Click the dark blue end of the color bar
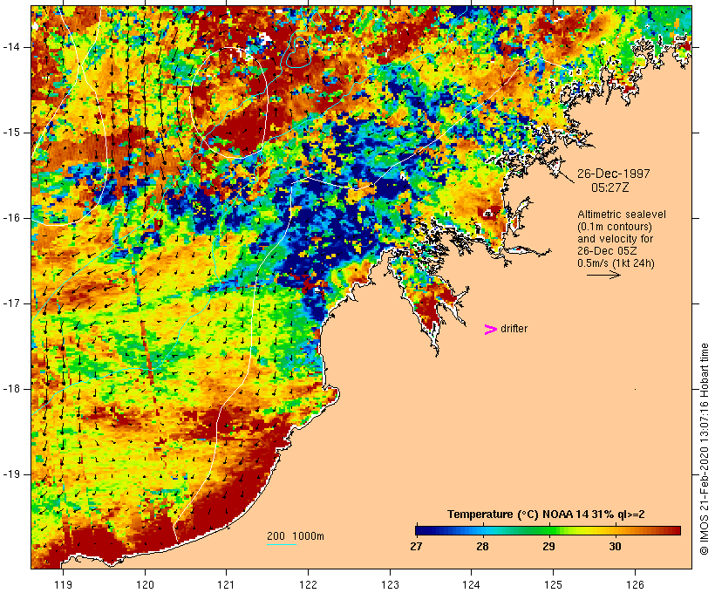Image resolution: width=715 pixels, height=593 pixels. tap(422, 530)
